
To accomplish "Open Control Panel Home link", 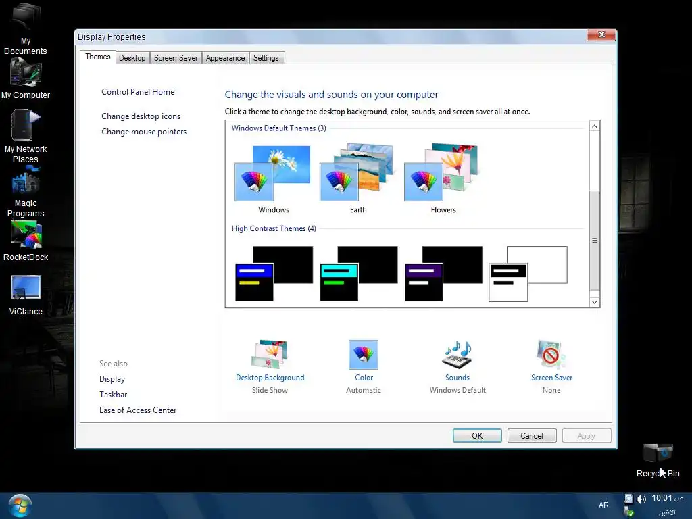I will 138,92.
